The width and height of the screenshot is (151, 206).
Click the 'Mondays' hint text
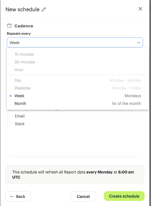133,96
